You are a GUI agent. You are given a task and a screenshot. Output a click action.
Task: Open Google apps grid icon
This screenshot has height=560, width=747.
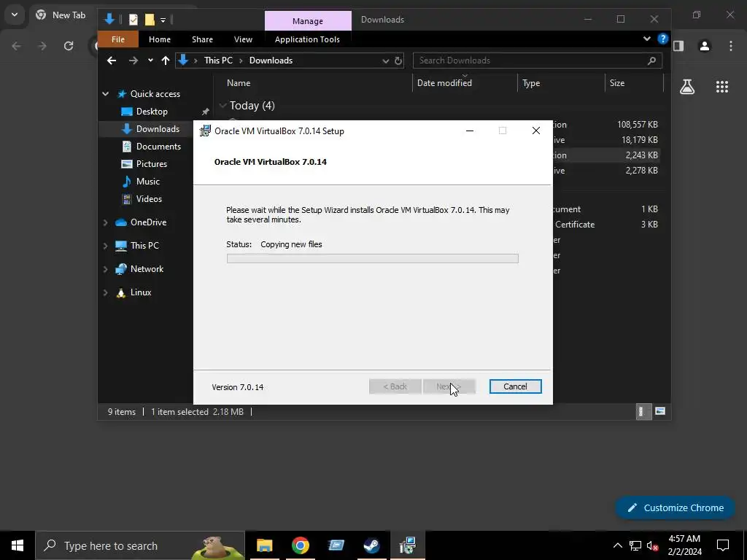(x=721, y=87)
